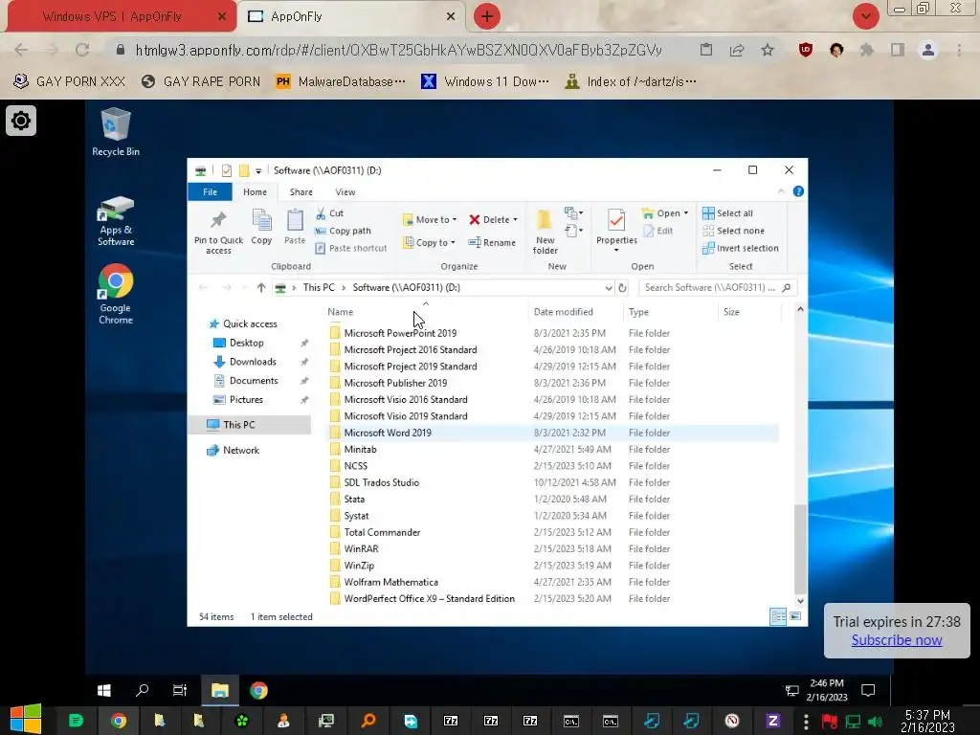
Task: Bookmark this page with star icon
Action: point(768,50)
